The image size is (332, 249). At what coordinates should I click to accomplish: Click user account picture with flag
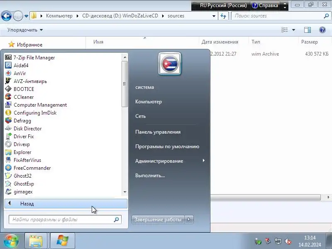pos(170,63)
